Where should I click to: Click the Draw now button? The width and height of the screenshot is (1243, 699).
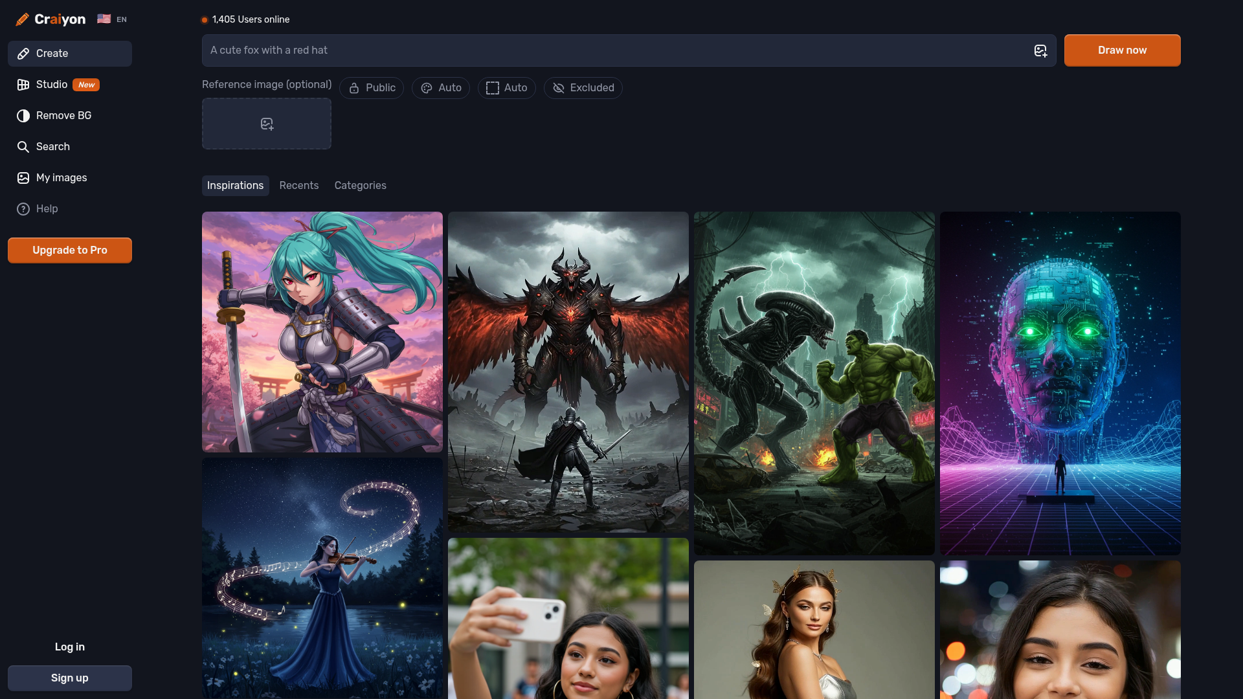[x=1123, y=50]
